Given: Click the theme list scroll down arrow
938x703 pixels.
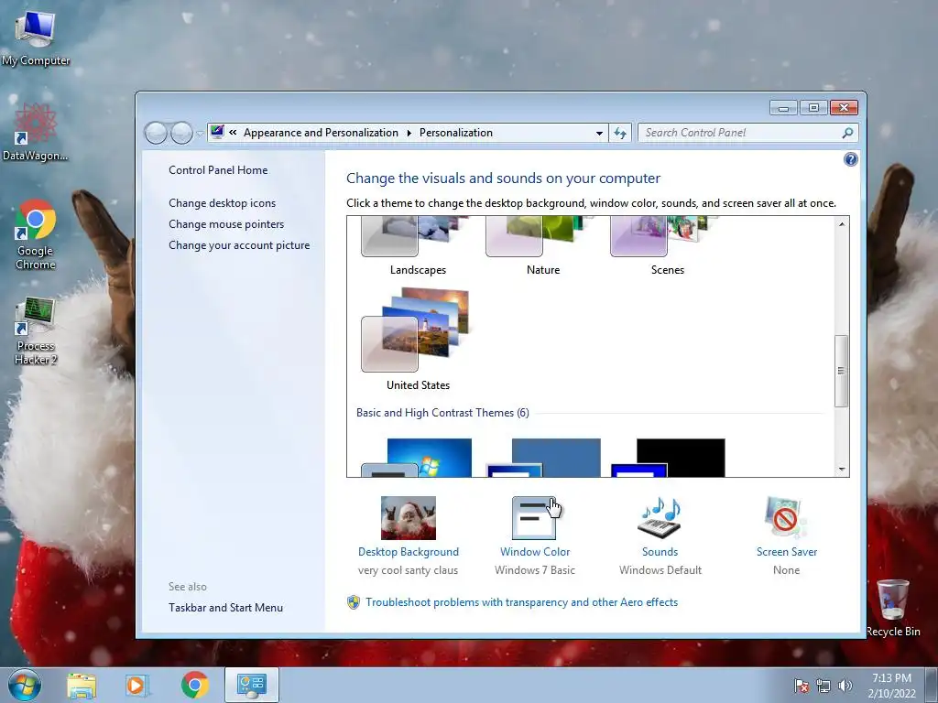Looking at the screenshot, I should (x=842, y=470).
